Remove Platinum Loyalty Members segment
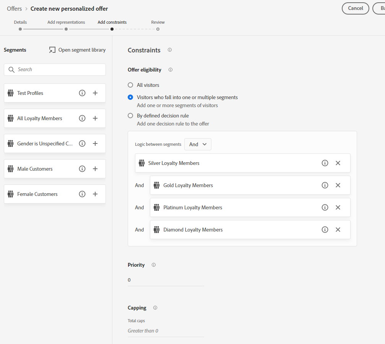385x344 pixels. click(338, 207)
